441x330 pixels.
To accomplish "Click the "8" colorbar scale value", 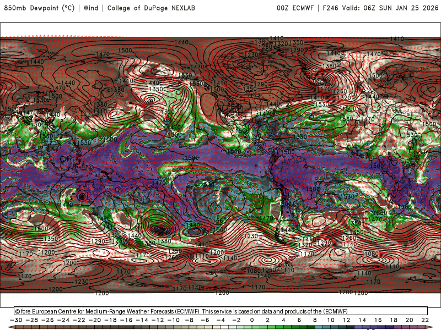I will coord(315,320).
